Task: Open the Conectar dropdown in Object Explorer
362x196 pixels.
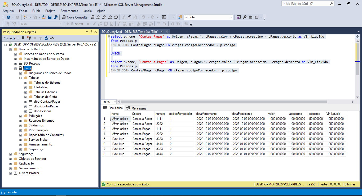Action: pos(18,38)
